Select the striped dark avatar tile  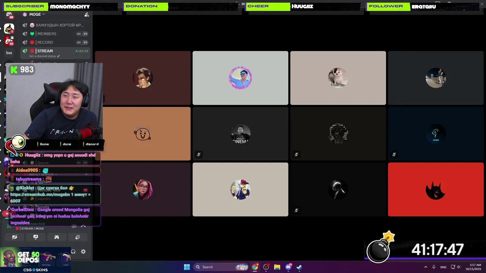pos(338,133)
